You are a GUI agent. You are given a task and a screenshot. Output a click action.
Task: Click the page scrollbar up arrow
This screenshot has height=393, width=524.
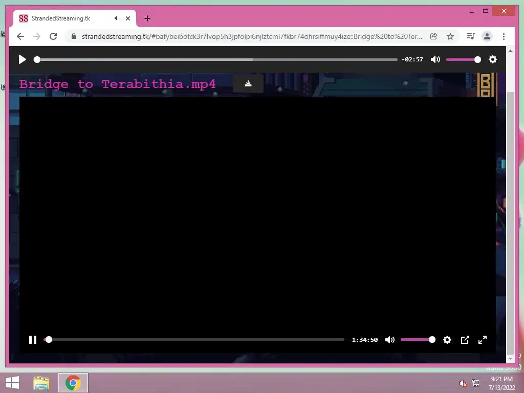(510, 51)
